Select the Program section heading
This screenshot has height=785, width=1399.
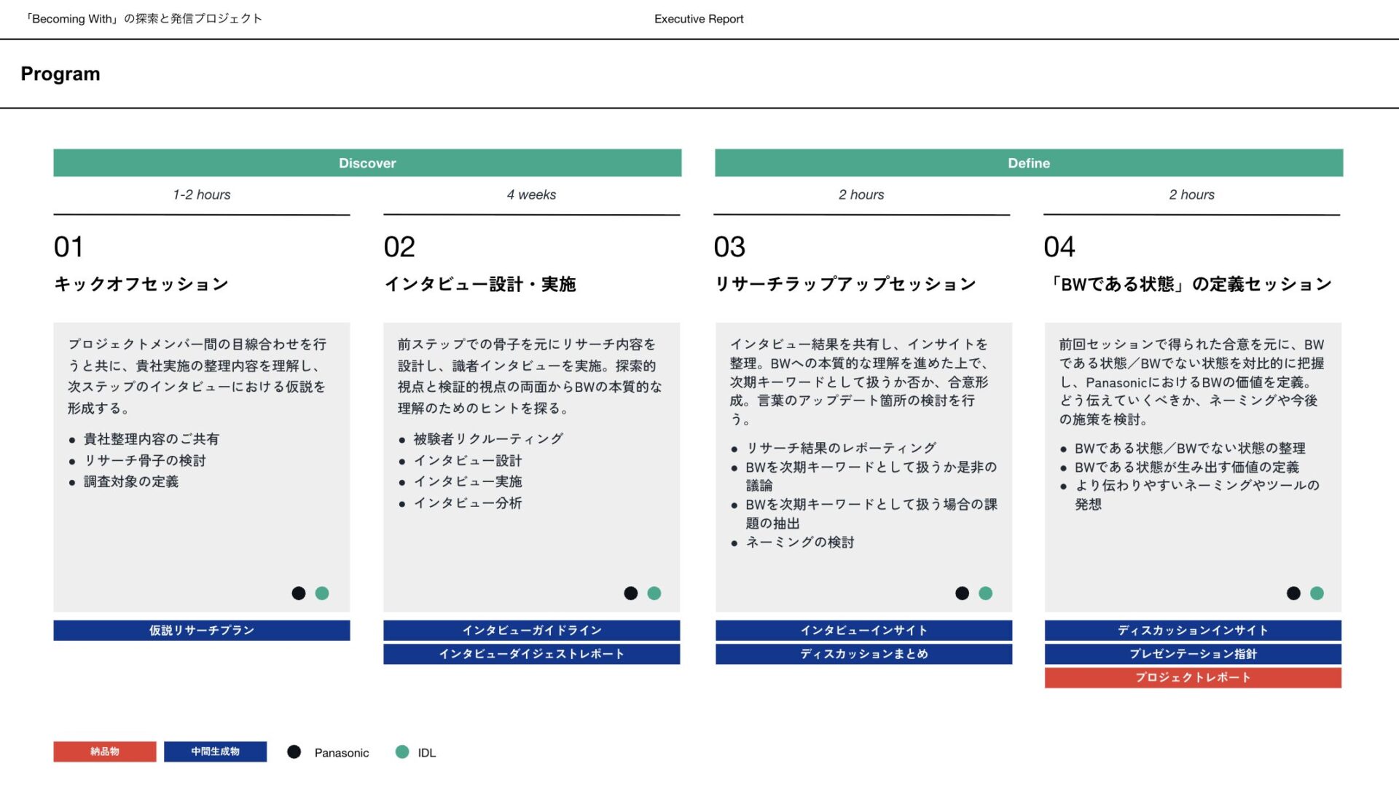pyautogui.click(x=60, y=74)
